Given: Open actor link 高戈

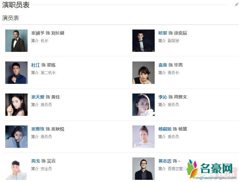Looking at the screenshot, I should pos(36,161).
